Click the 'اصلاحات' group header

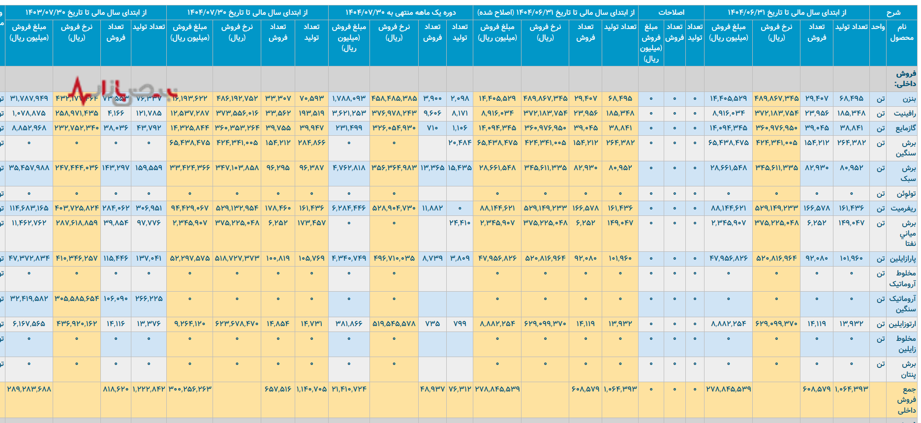[671, 12]
